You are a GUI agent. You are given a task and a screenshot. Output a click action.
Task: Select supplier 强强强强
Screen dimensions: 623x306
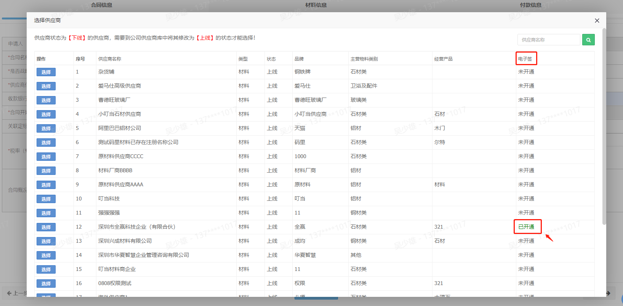(x=46, y=213)
